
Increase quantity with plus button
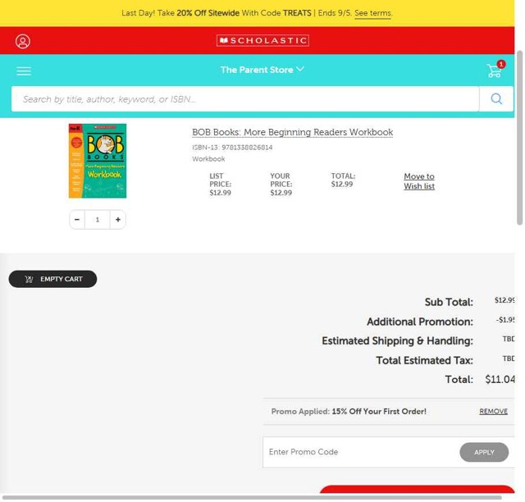click(x=118, y=219)
